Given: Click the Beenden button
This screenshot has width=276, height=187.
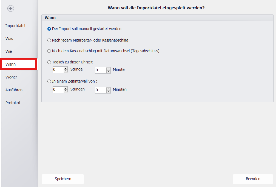Looking at the screenshot, I should tap(253, 179).
